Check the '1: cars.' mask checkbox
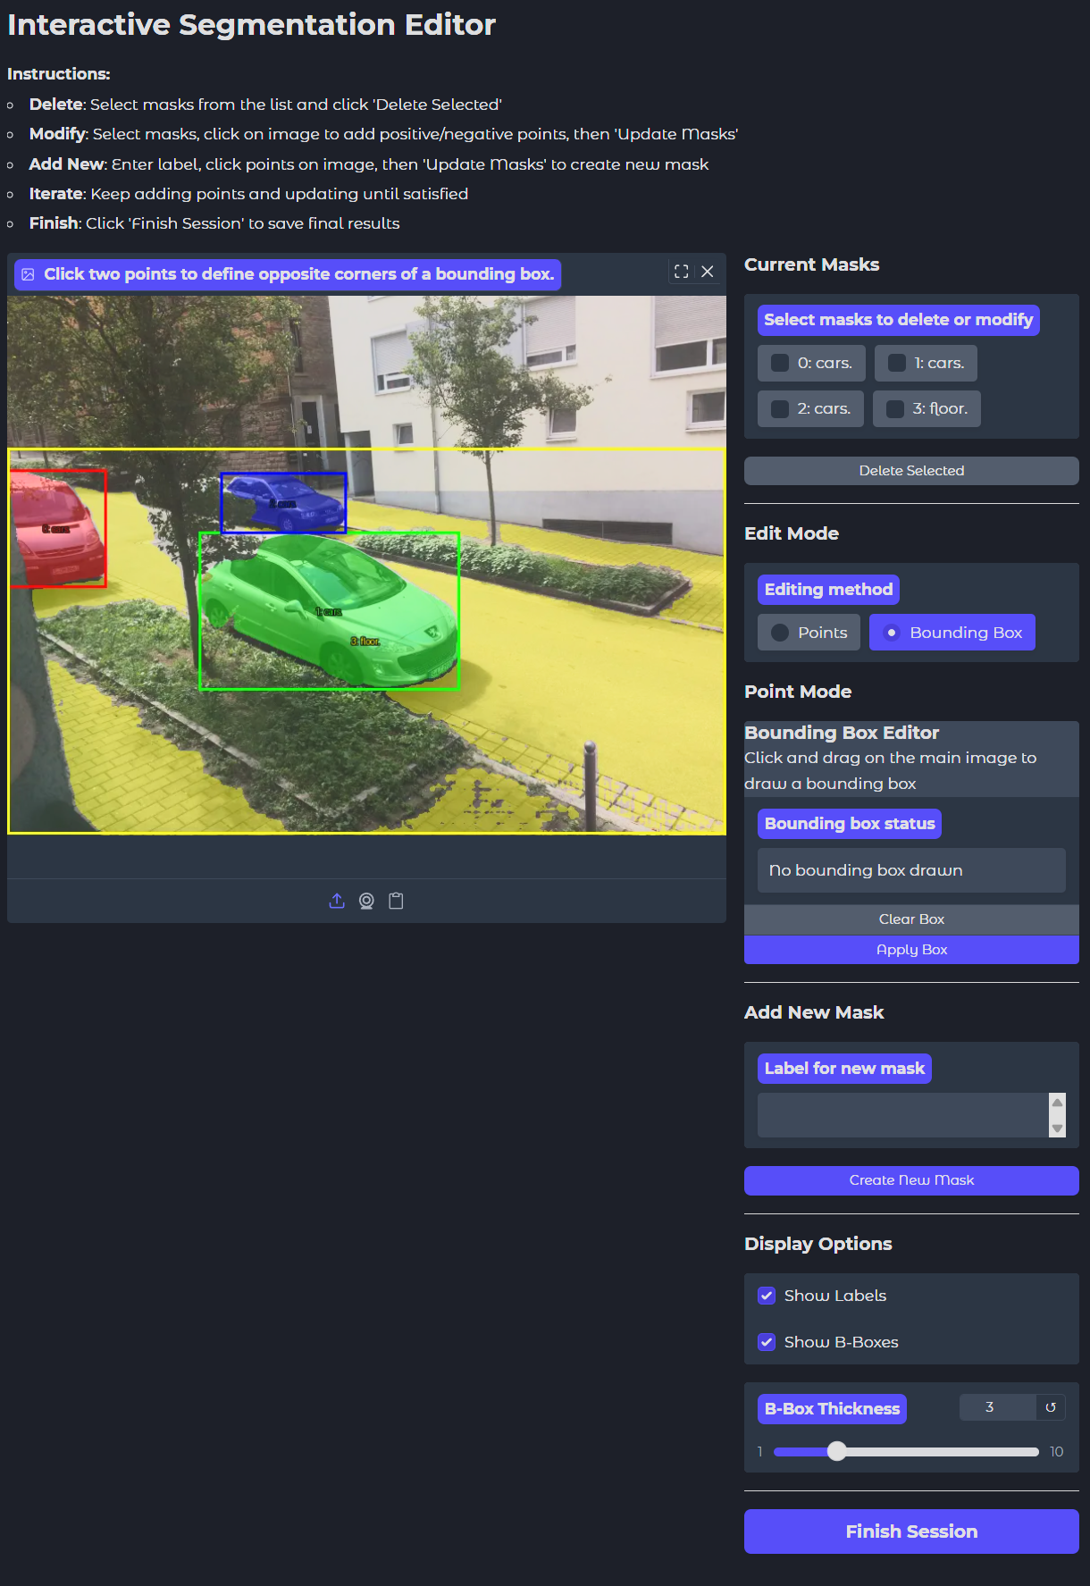The height and width of the screenshot is (1586, 1090). pyautogui.click(x=897, y=363)
